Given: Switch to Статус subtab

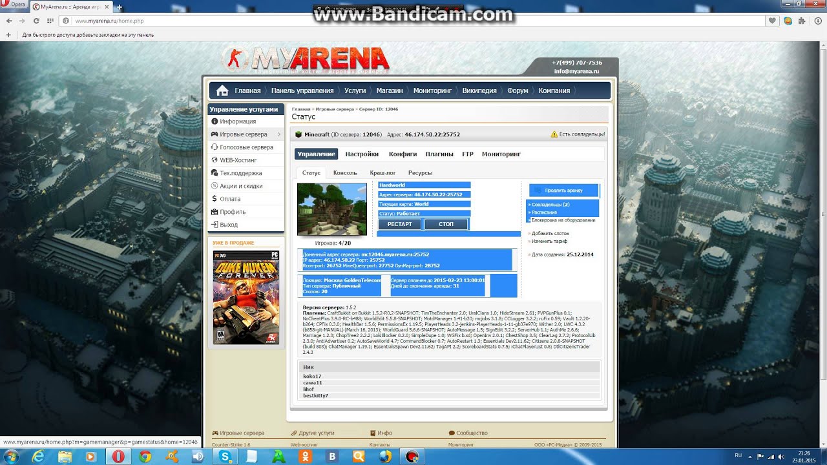Looking at the screenshot, I should click(311, 173).
